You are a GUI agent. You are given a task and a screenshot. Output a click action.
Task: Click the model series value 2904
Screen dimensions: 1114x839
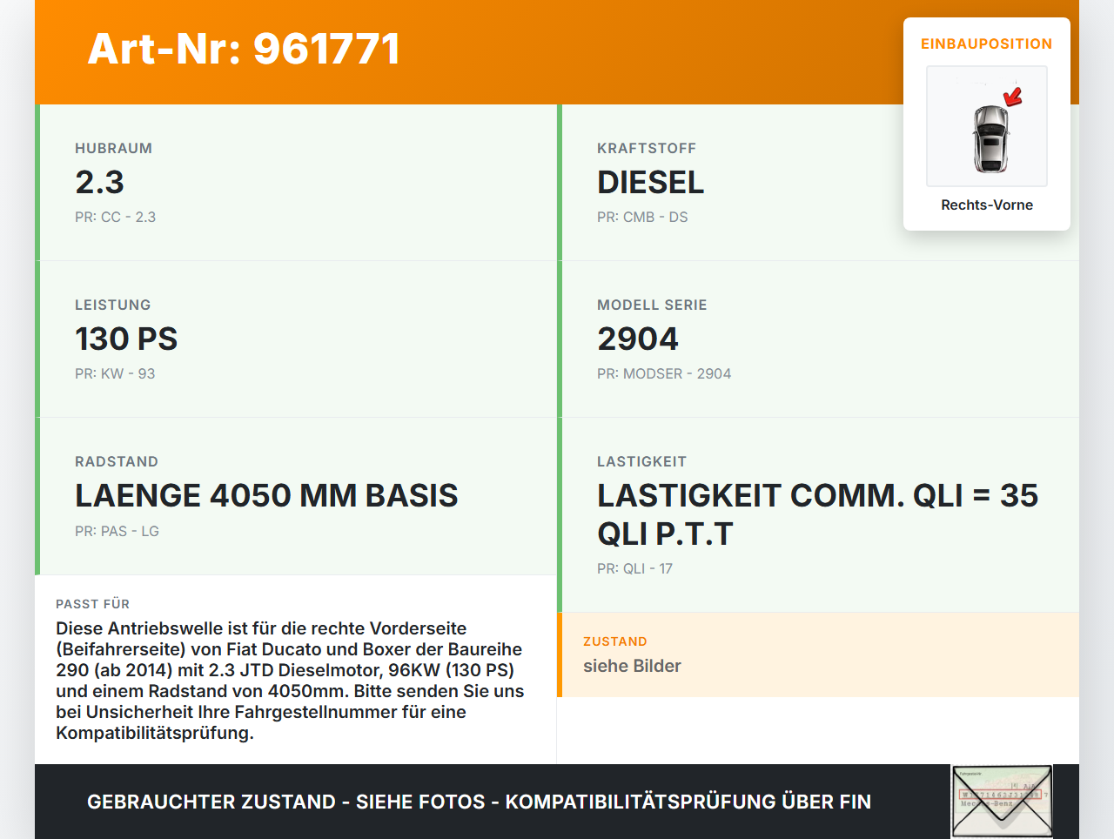click(637, 339)
